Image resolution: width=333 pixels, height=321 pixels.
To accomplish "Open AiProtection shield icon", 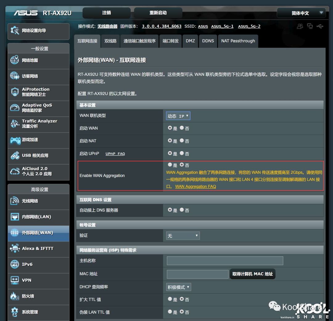I will coord(15,92).
